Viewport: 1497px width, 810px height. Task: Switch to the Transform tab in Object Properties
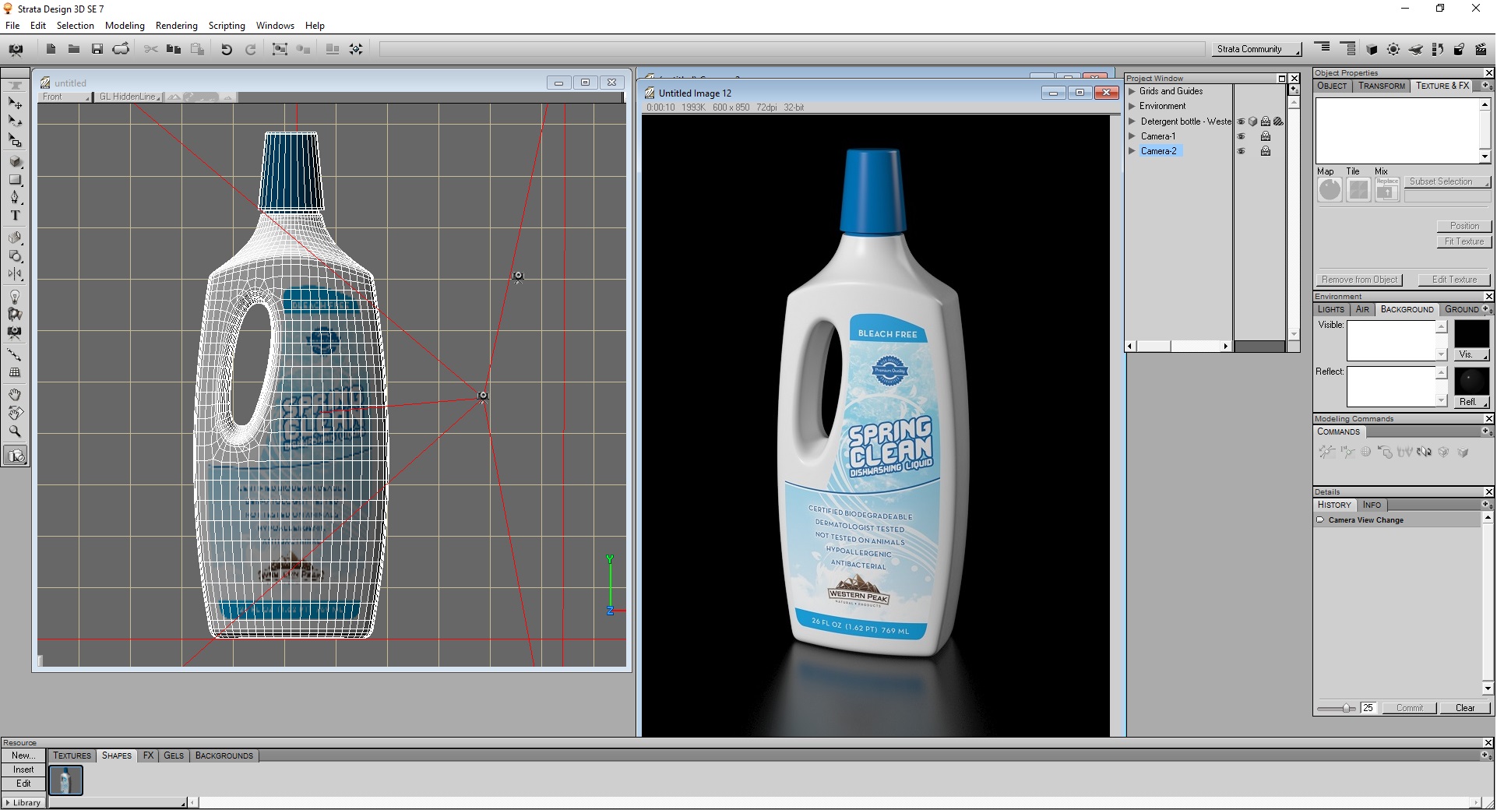pos(1381,86)
